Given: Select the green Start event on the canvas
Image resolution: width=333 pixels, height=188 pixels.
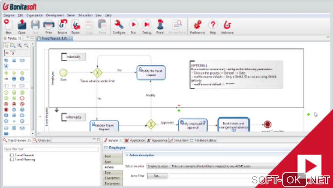Looking at the screenshot, I should (63, 73).
